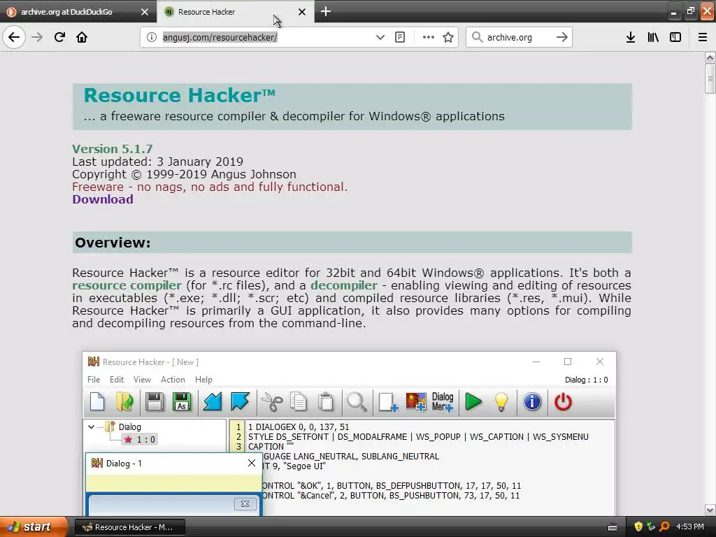
Task: Click the Resource Hacker page title
Action: [x=180, y=95]
